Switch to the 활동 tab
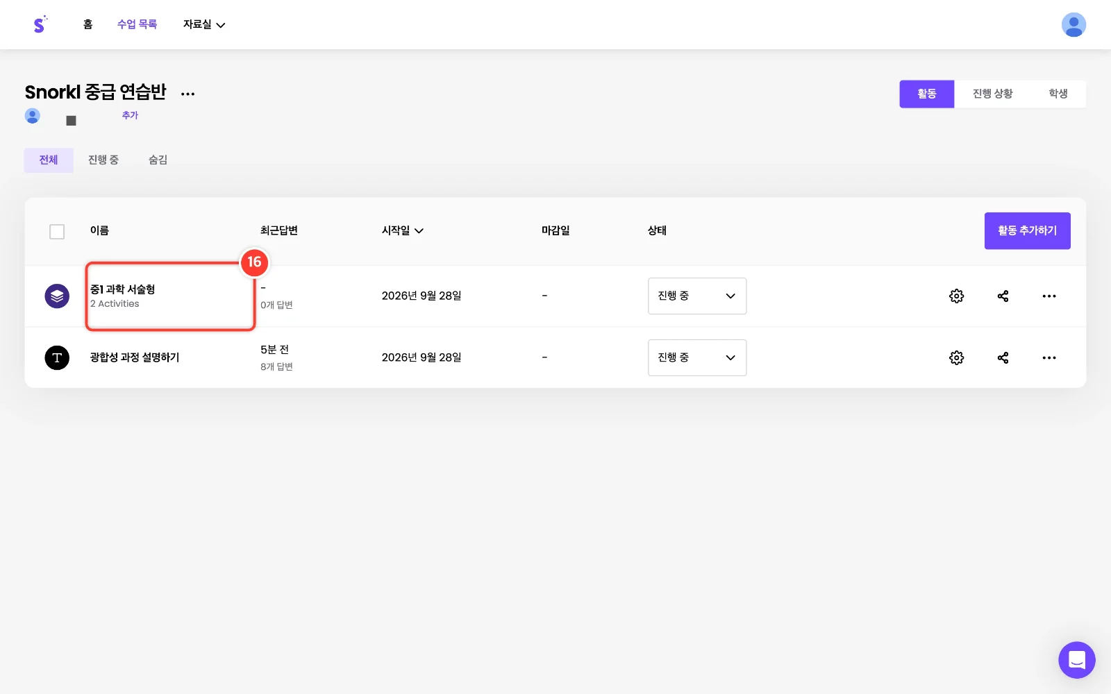The width and height of the screenshot is (1111, 694). pos(927,94)
